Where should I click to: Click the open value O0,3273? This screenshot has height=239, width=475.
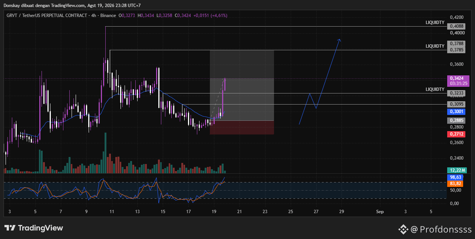point(127,16)
